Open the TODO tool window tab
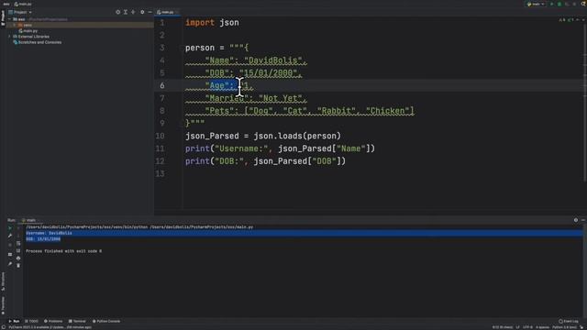Screen dimensions: 587x330 pyautogui.click(x=31, y=321)
